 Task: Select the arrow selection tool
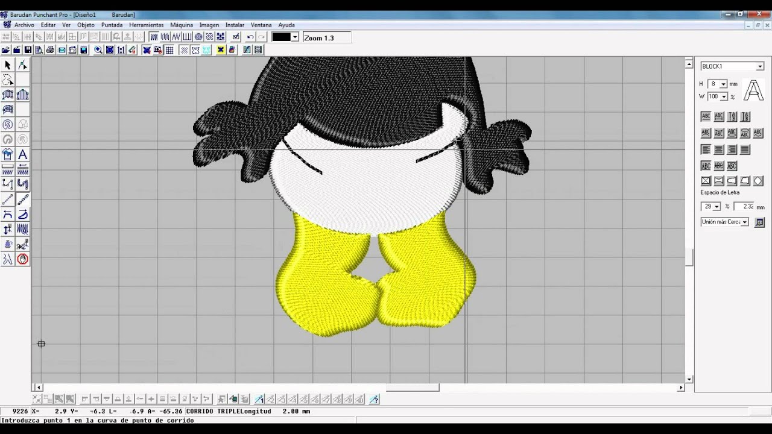pos(8,65)
